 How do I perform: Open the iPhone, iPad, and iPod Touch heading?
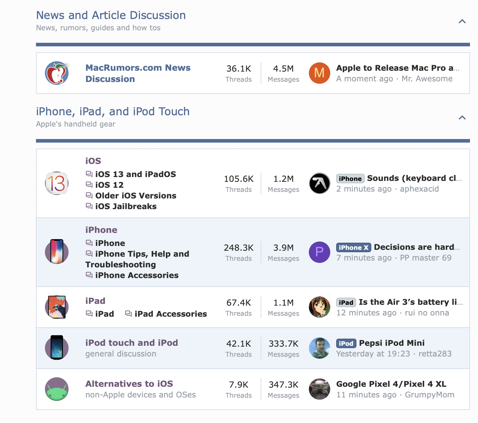(x=113, y=111)
